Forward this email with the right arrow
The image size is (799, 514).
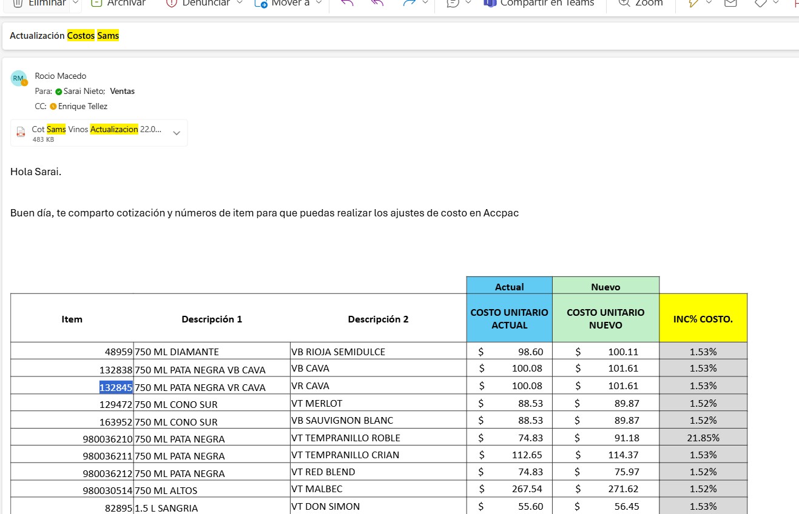(409, 3)
